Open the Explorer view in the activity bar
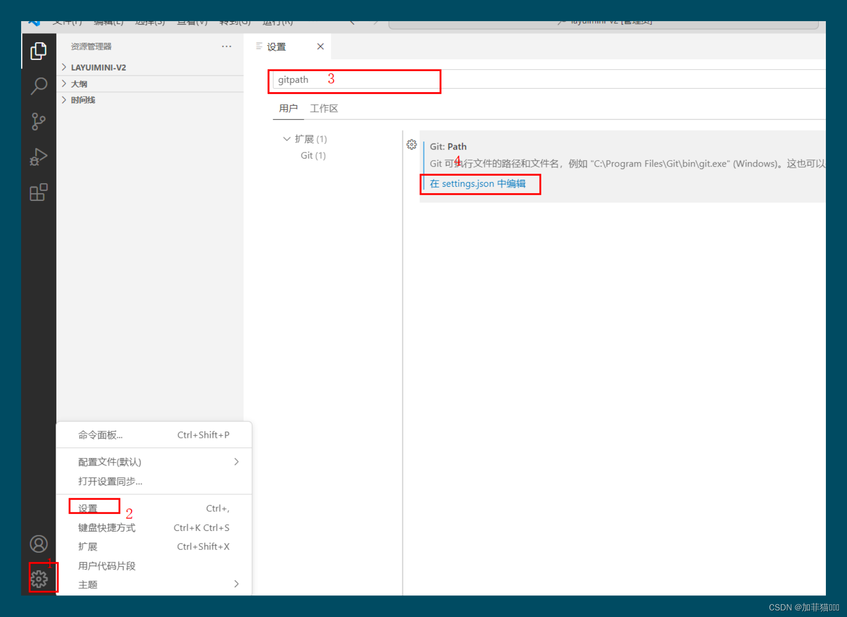The image size is (847, 617). [38, 51]
